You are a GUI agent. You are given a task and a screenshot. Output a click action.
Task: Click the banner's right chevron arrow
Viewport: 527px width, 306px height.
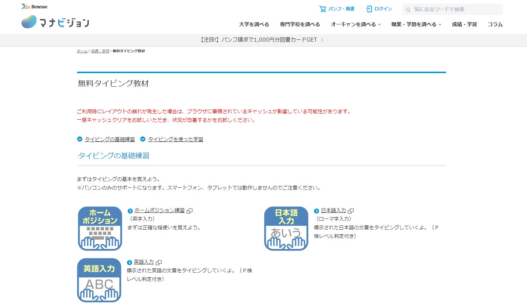tap(322, 40)
